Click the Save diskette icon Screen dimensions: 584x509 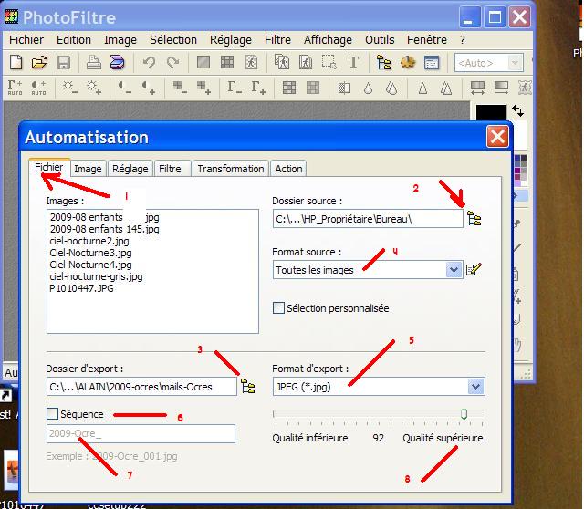pos(63,62)
